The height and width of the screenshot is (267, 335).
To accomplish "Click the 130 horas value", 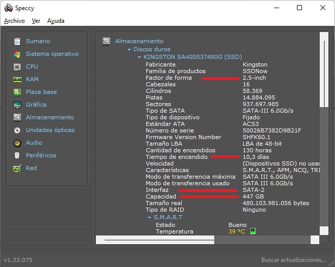I will pos(257,150).
